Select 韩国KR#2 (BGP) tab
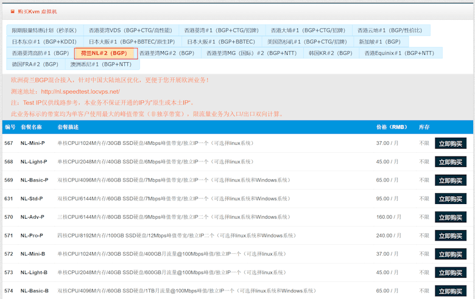Screen dimensions: 475x299 [331, 53]
